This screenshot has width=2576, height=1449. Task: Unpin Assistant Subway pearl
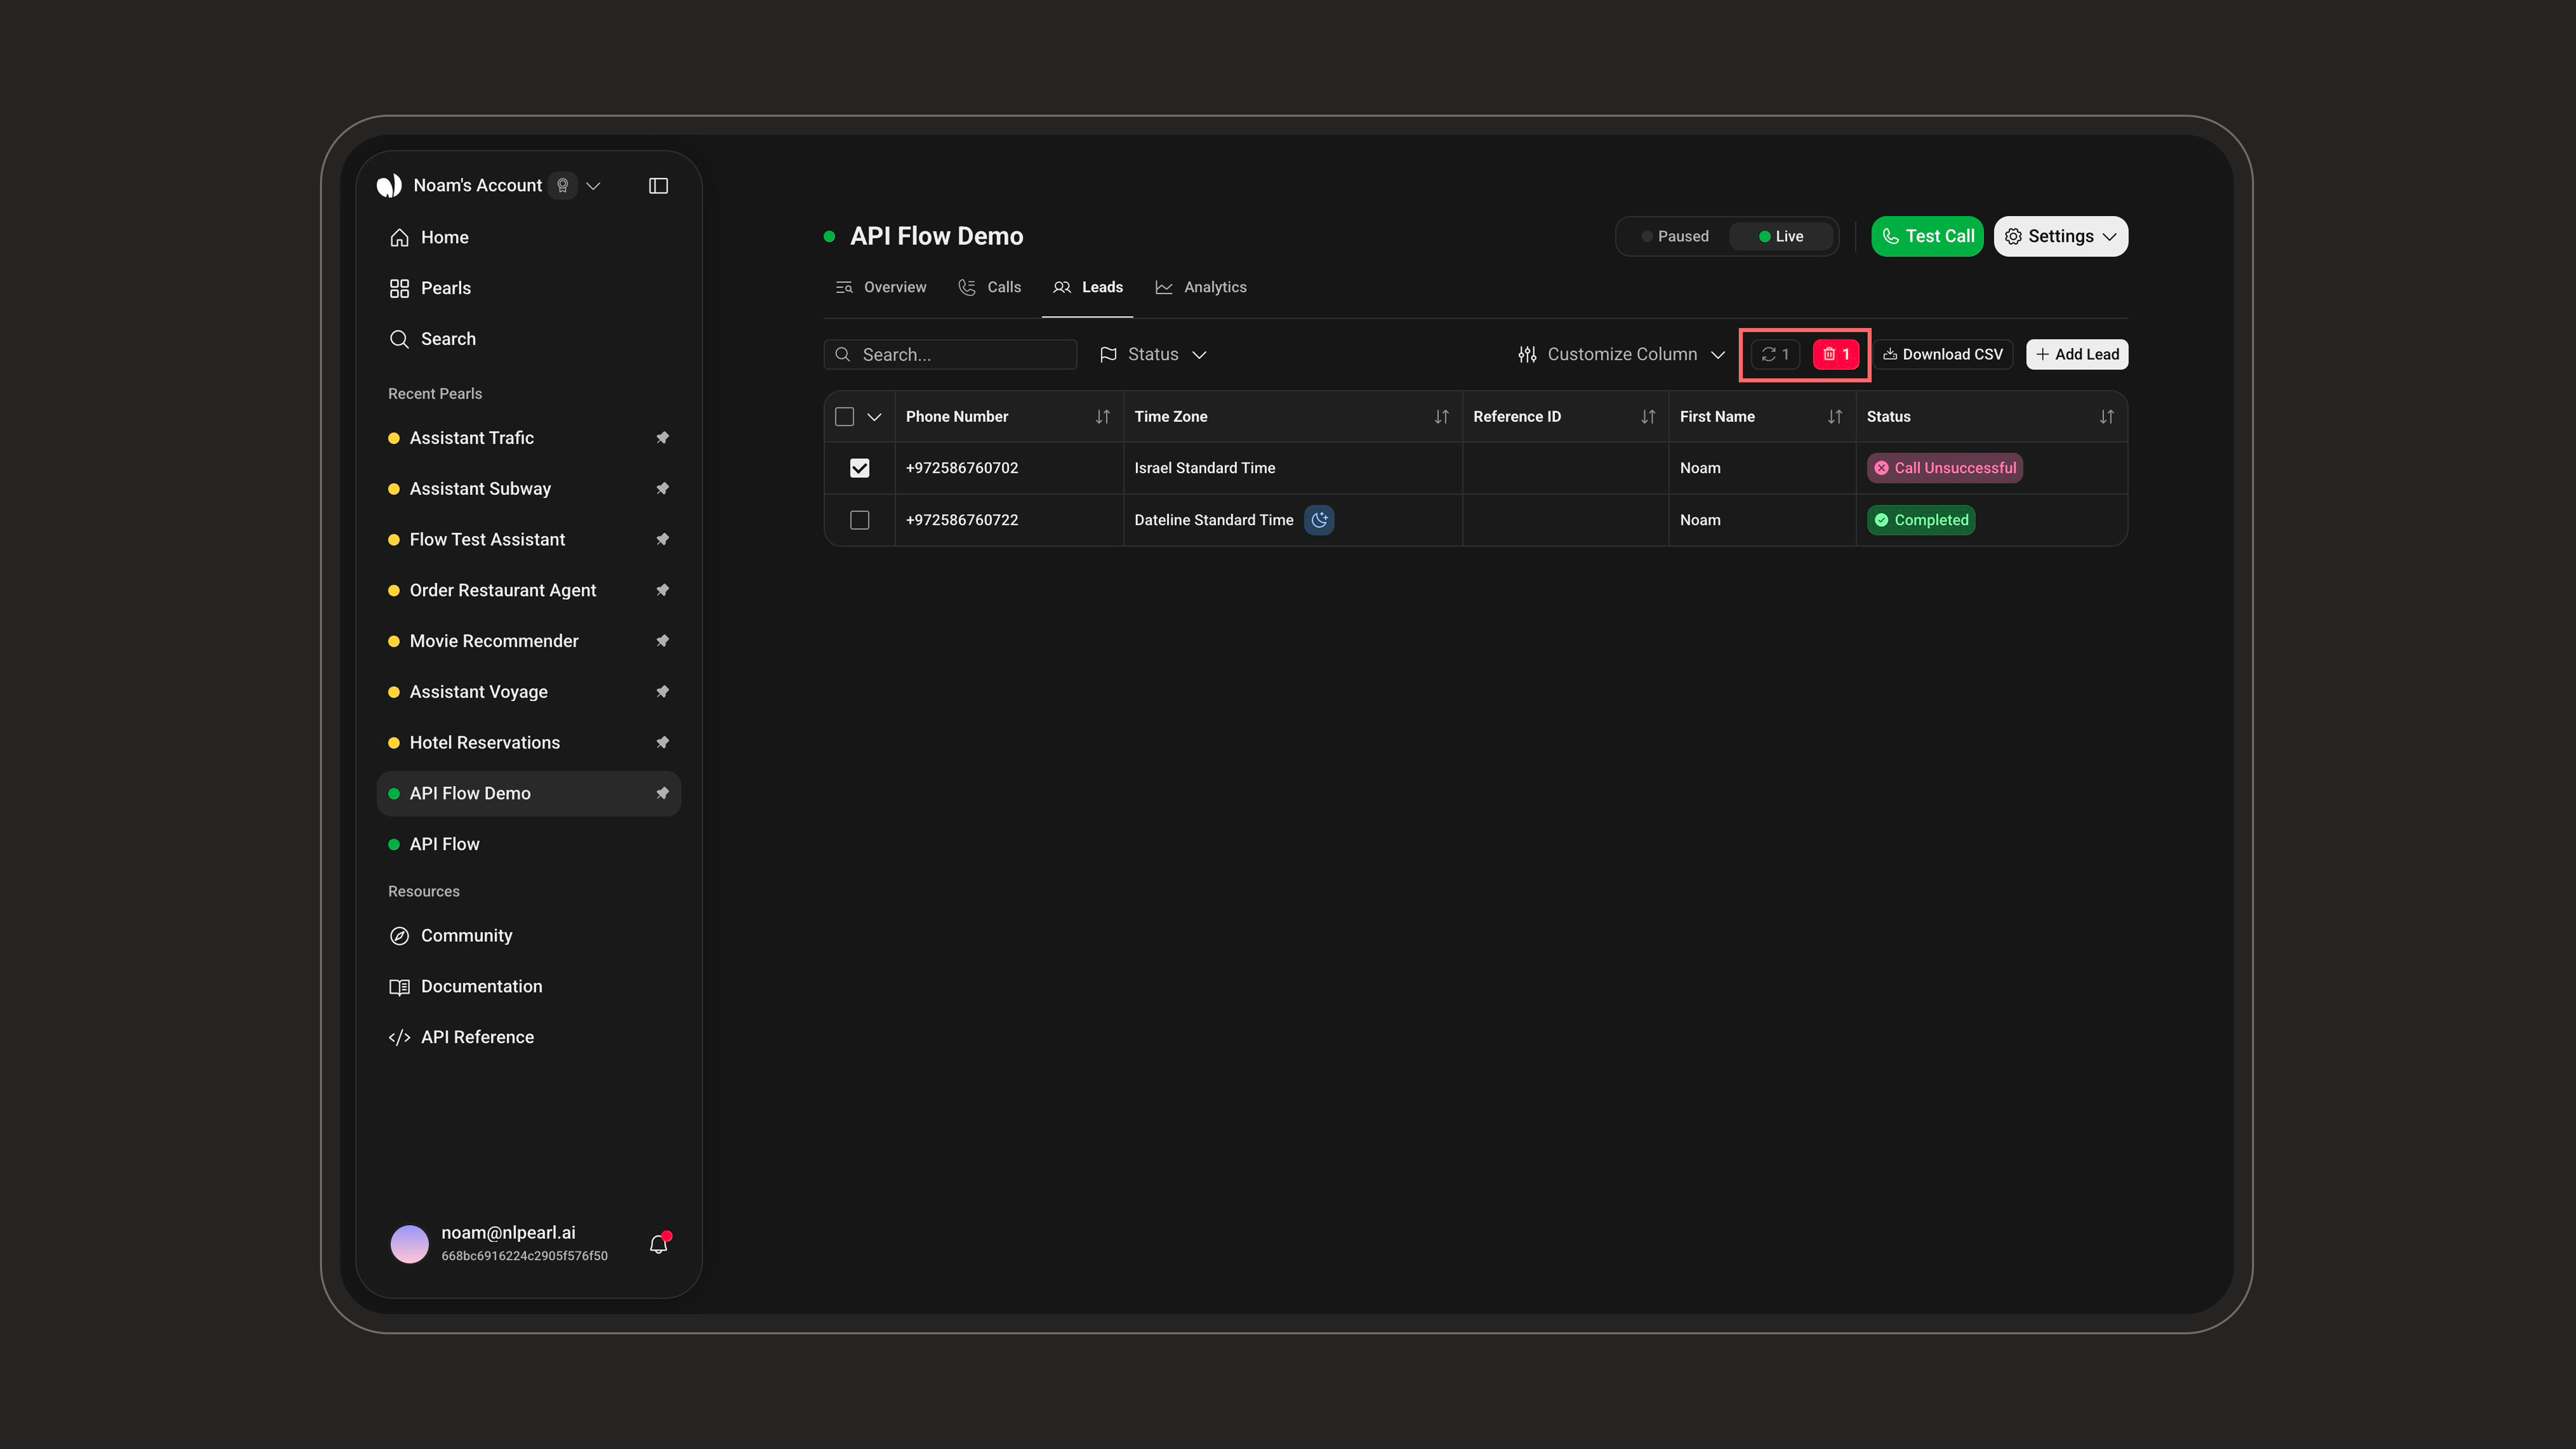pos(662,489)
